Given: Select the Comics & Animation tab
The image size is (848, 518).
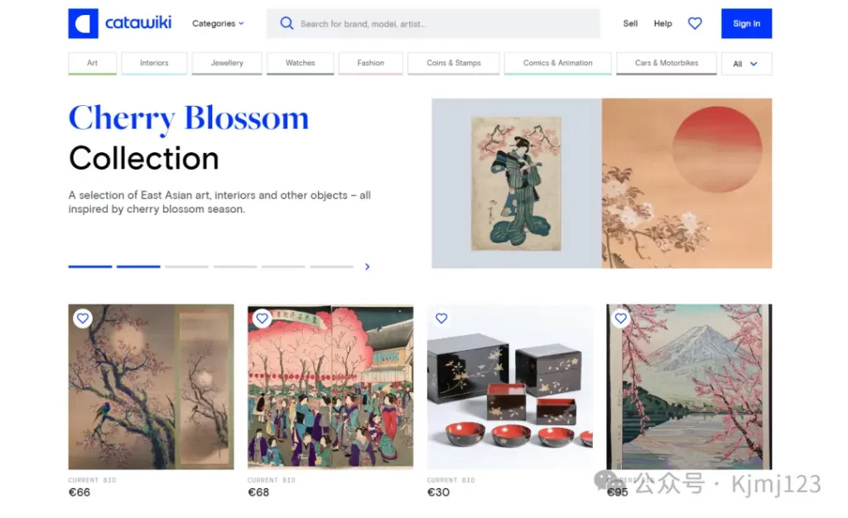Looking at the screenshot, I should click(x=557, y=63).
